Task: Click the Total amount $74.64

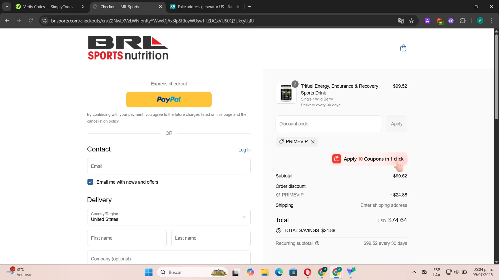Action: coord(397,220)
